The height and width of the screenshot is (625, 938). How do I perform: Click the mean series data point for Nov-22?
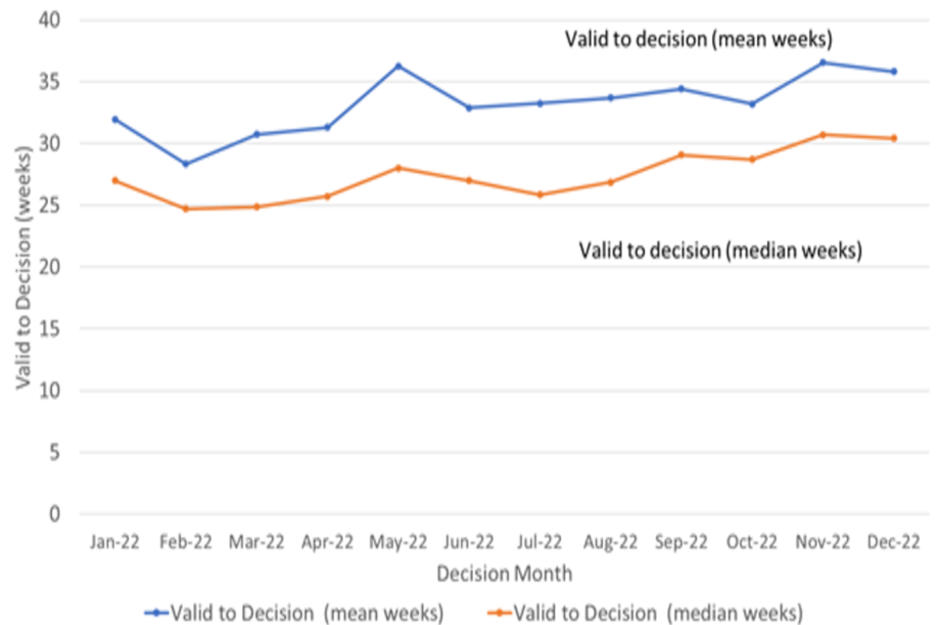[x=823, y=62]
